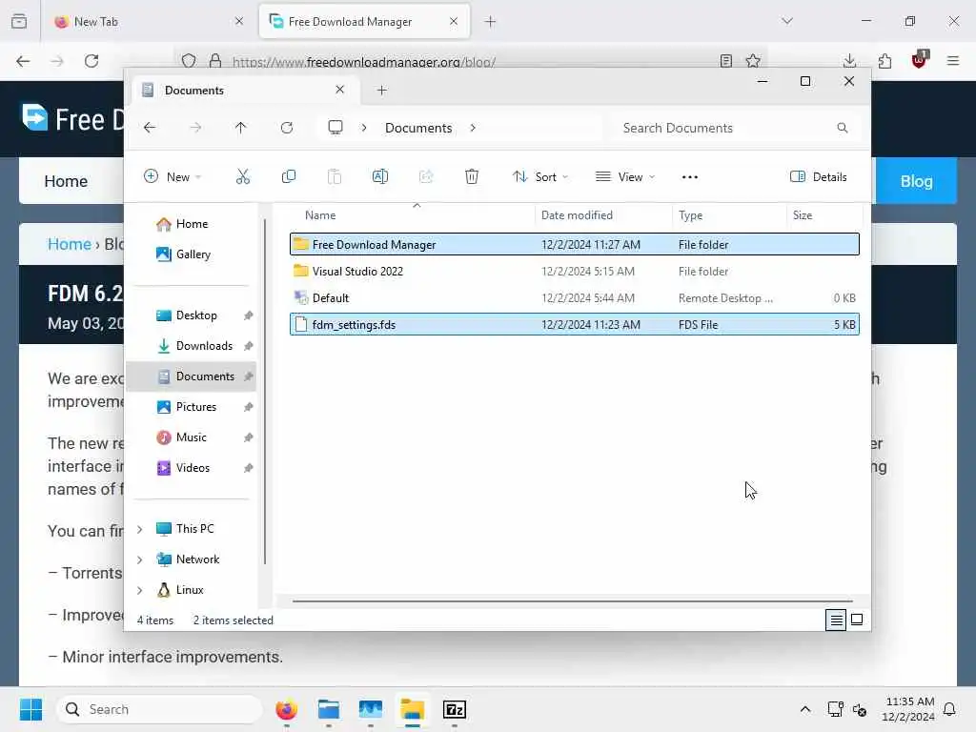976x732 pixels.
Task: Reload the Firefox page
Action: pyautogui.click(x=91, y=61)
